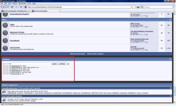Collapse the Currently Active Users section
176x106 pixels.
tap(171, 88)
